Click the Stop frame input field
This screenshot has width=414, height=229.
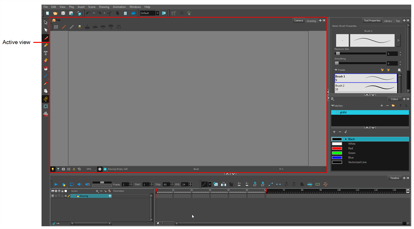pos(166,184)
